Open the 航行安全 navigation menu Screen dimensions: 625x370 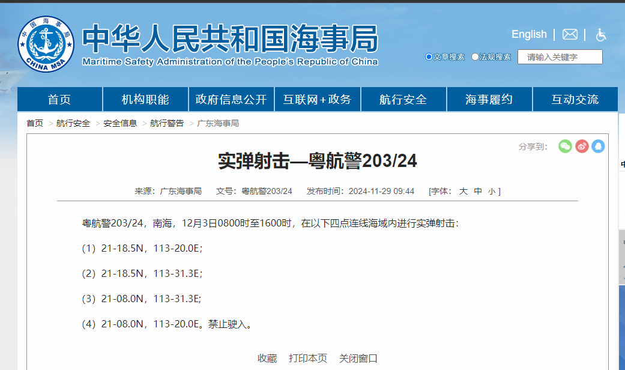[403, 100]
